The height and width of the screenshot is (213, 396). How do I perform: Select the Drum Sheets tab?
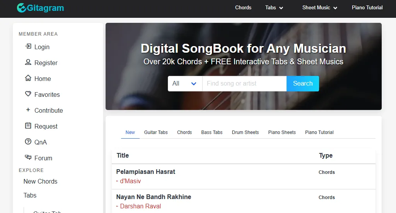[x=245, y=132]
